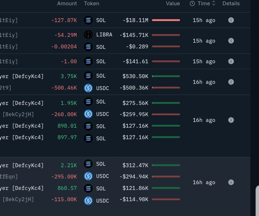Show details for the -1.00 SOL transaction
The height and width of the screenshot is (216, 259).
click(231, 61)
